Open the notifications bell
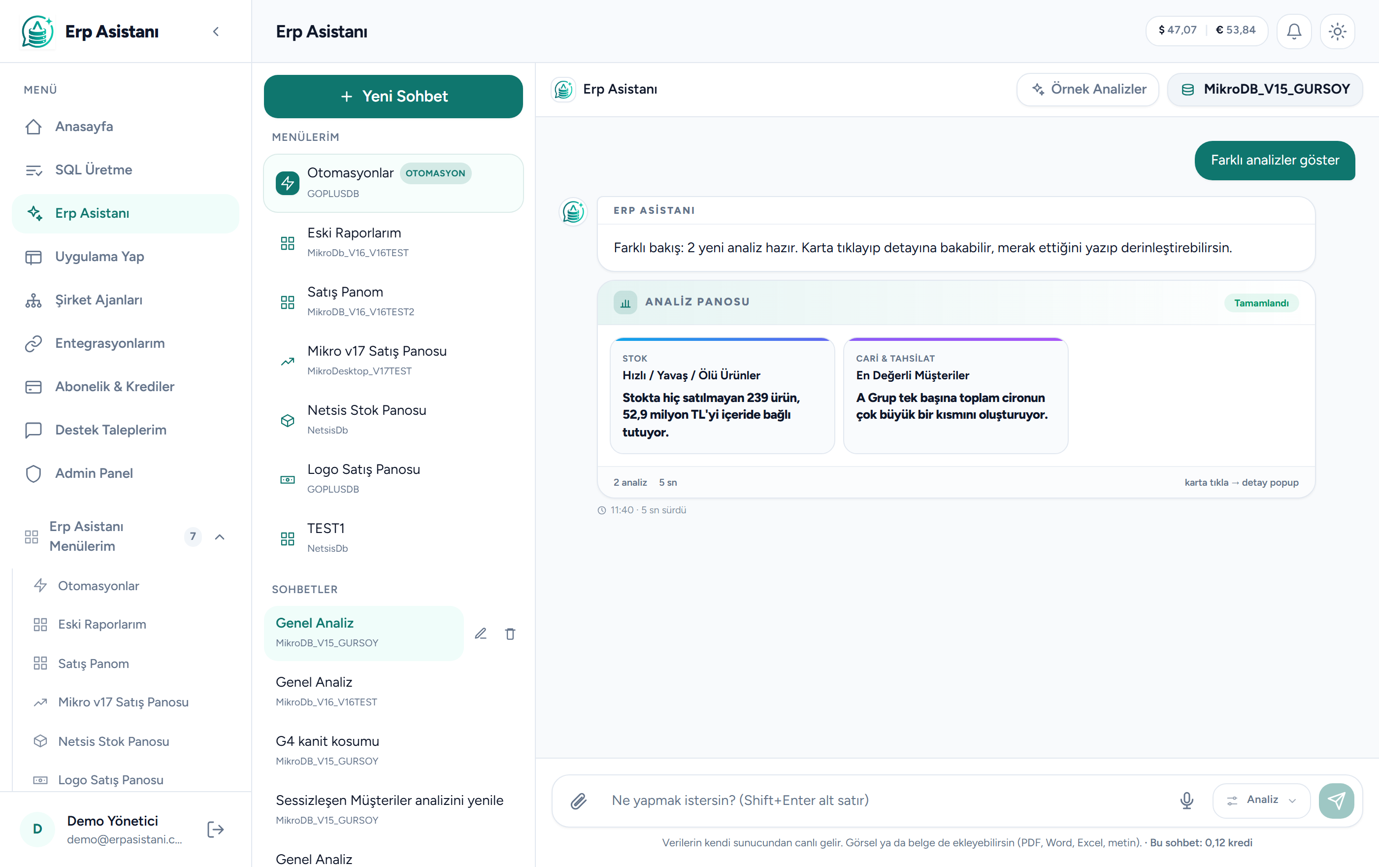This screenshot has height=867, width=1379. pos(1294,31)
